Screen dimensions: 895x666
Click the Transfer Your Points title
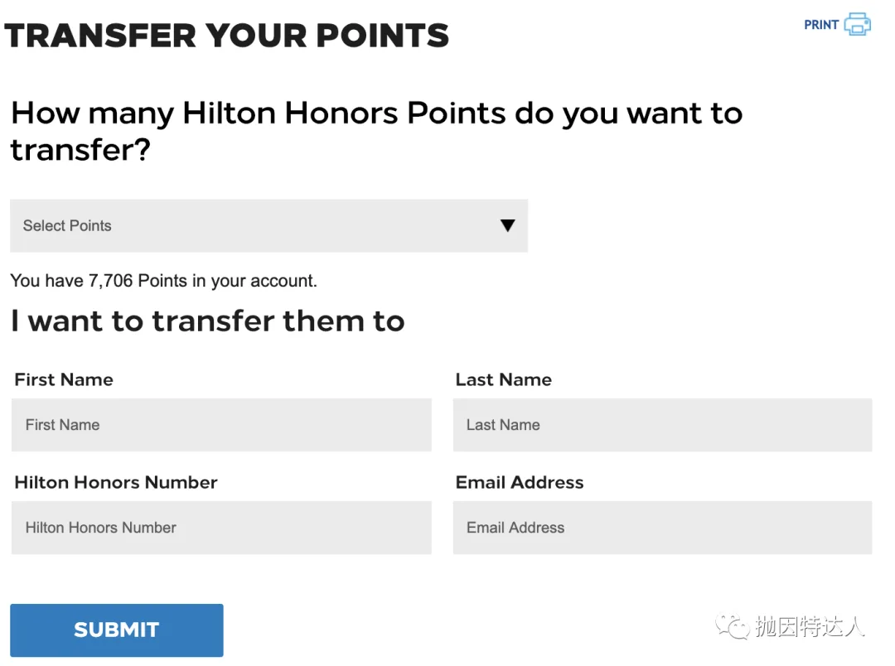point(226,36)
